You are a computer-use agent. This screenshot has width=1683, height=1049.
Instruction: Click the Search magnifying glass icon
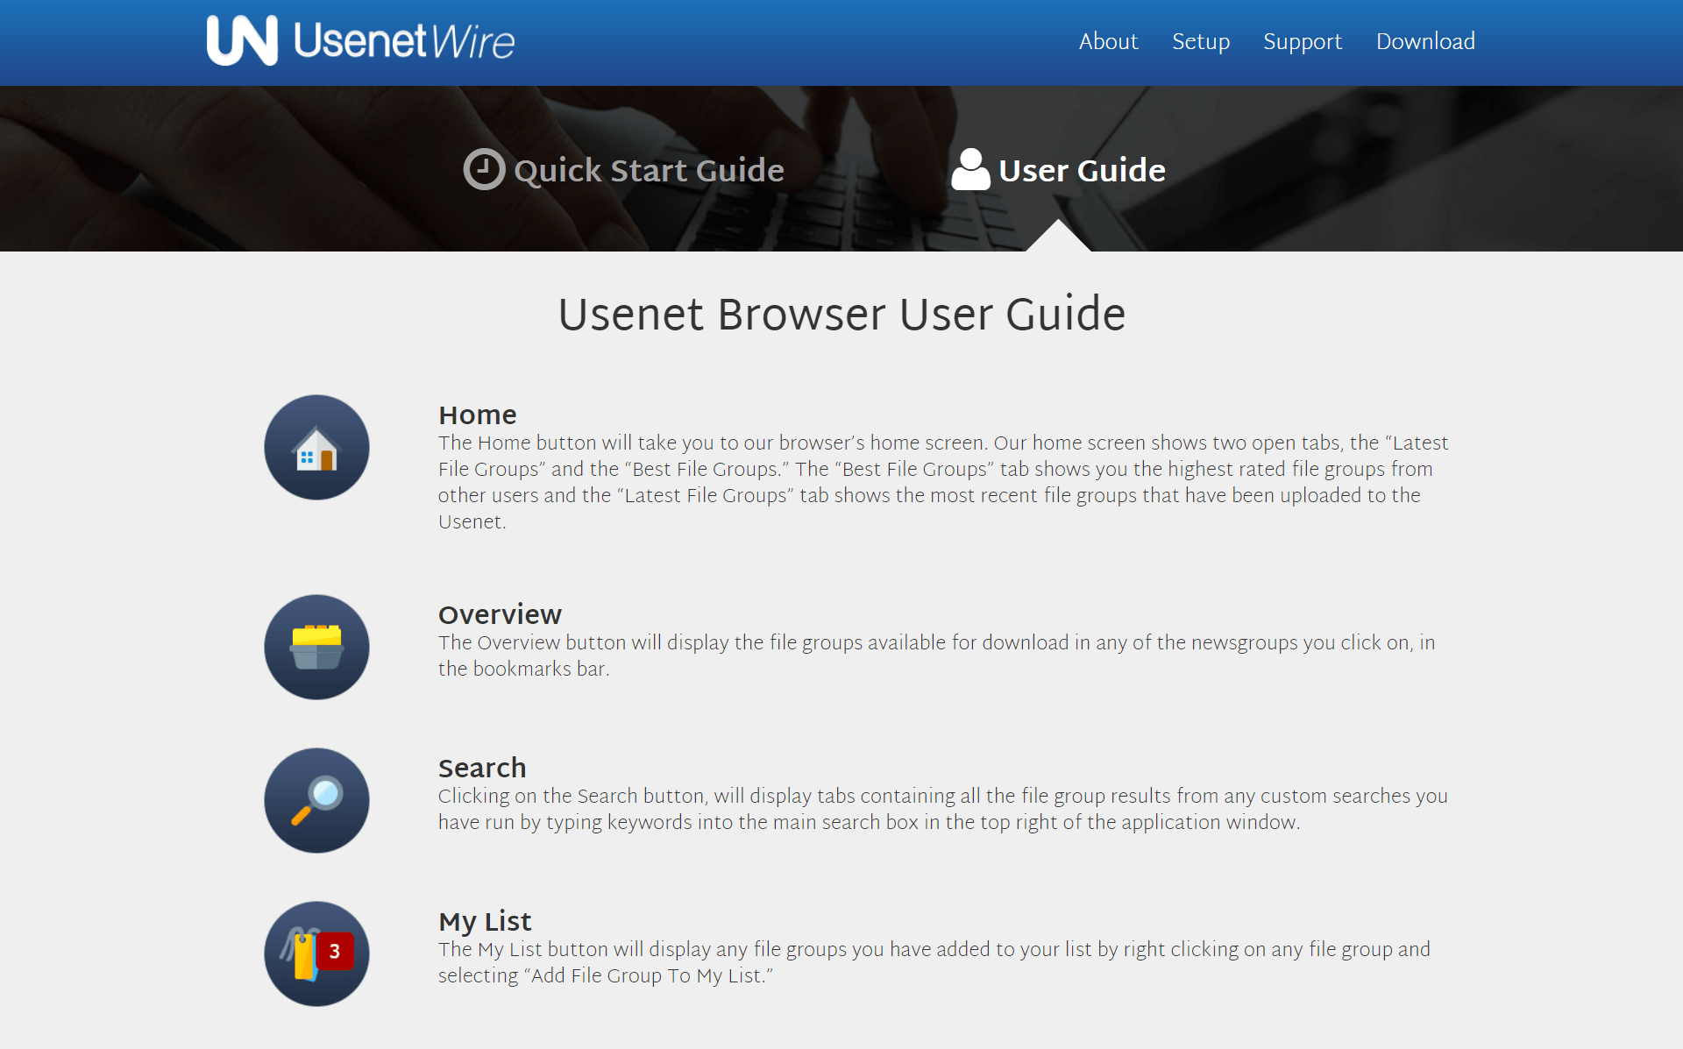tap(316, 800)
